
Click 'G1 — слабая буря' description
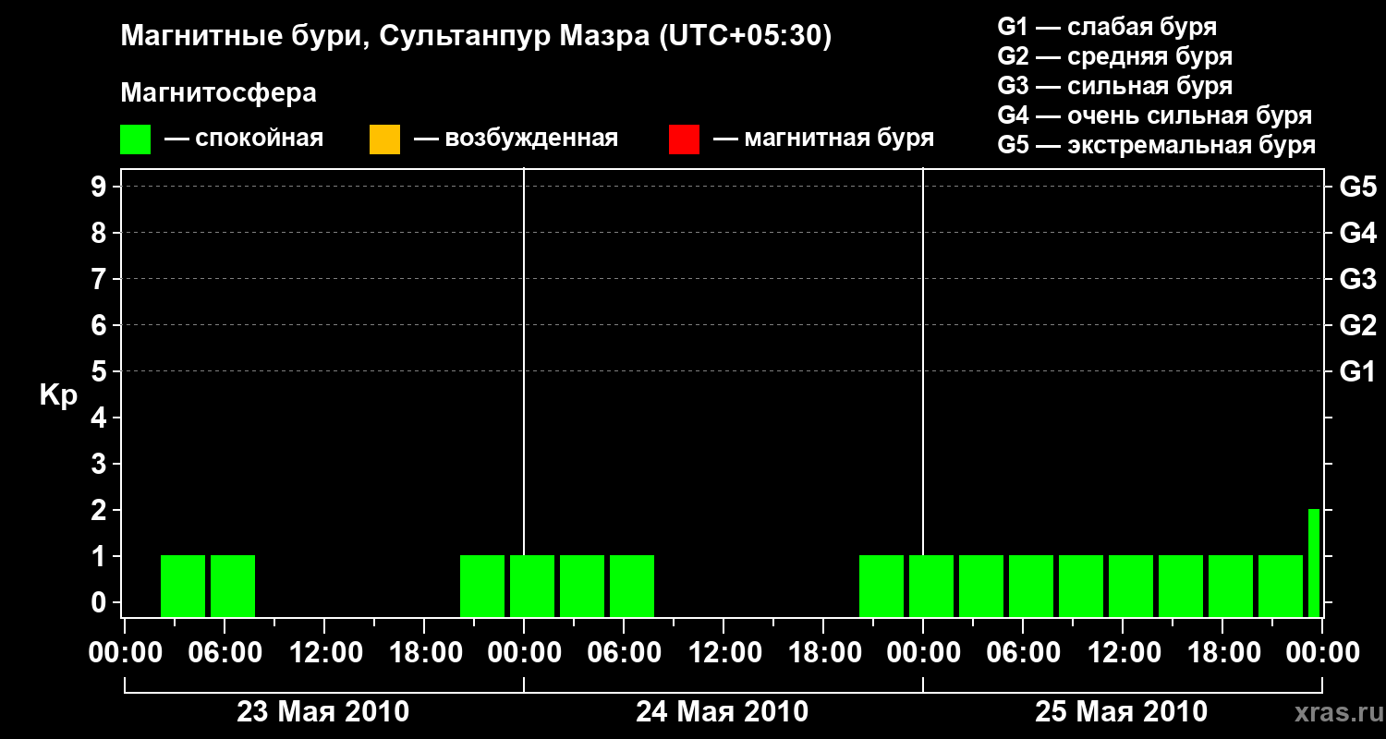click(1107, 27)
